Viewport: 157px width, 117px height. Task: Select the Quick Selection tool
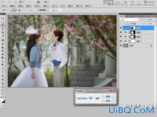pos(3,29)
